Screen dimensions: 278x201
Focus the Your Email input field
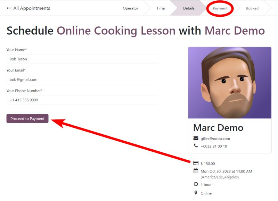tap(82, 79)
